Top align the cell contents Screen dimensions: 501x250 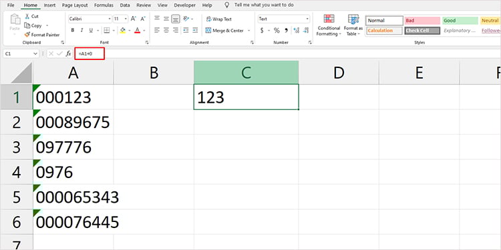point(156,19)
